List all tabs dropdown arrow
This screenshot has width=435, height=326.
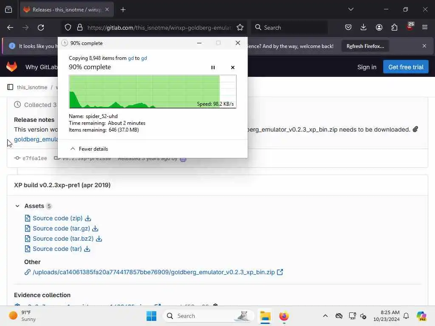[x=350, y=9]
